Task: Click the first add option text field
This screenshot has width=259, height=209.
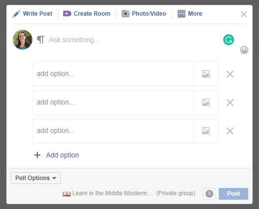Action: click(113, 74)
